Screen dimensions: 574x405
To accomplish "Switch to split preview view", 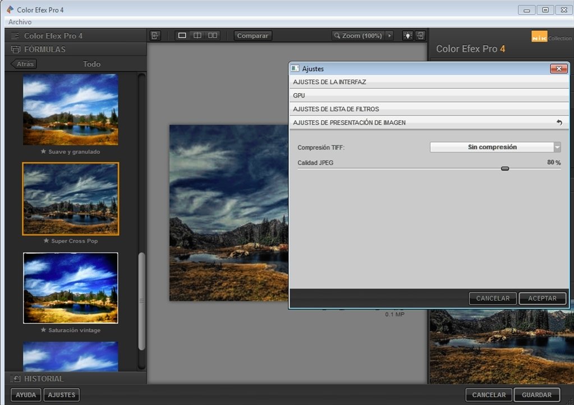I will (x=198, y=35).
